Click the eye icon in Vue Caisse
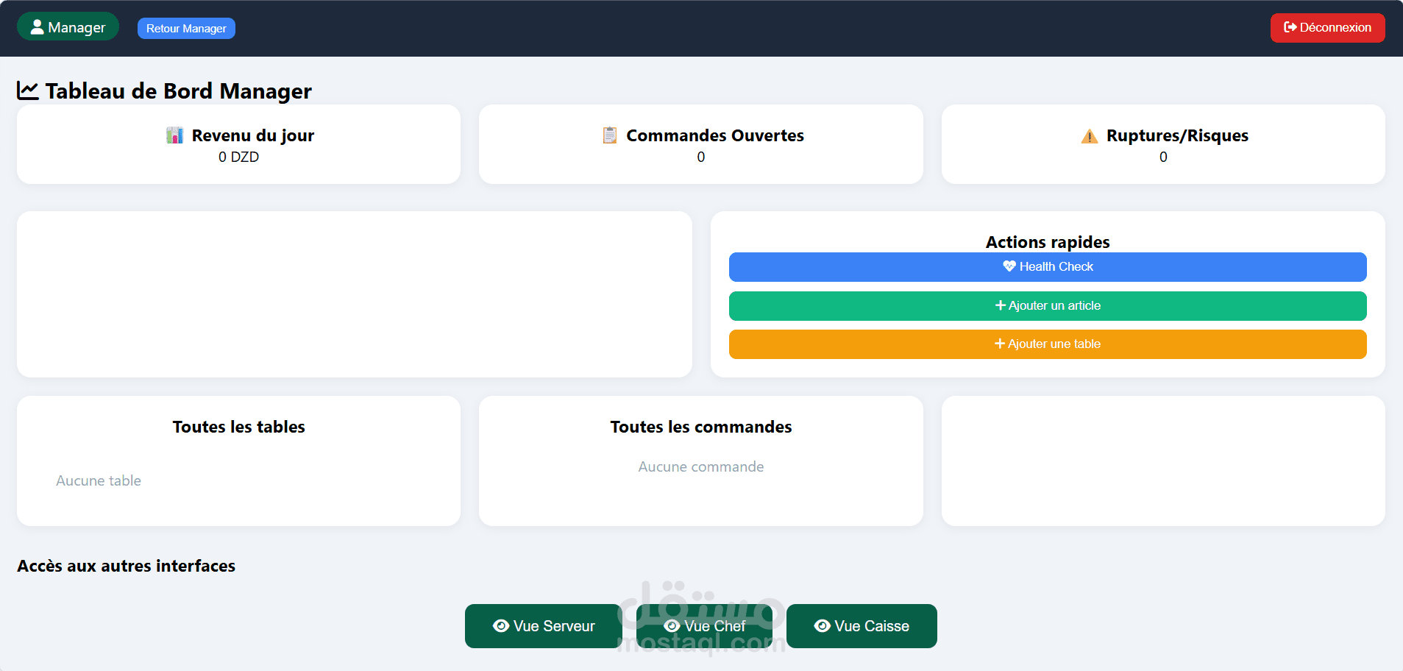Image resolution: width=1403 pixels, height=671 pixels. [823, 625]
